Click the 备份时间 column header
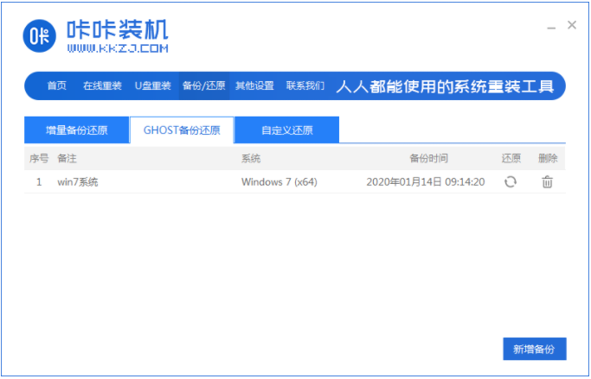The width and height of the screenshot is (591, 379). coord(428,158)
